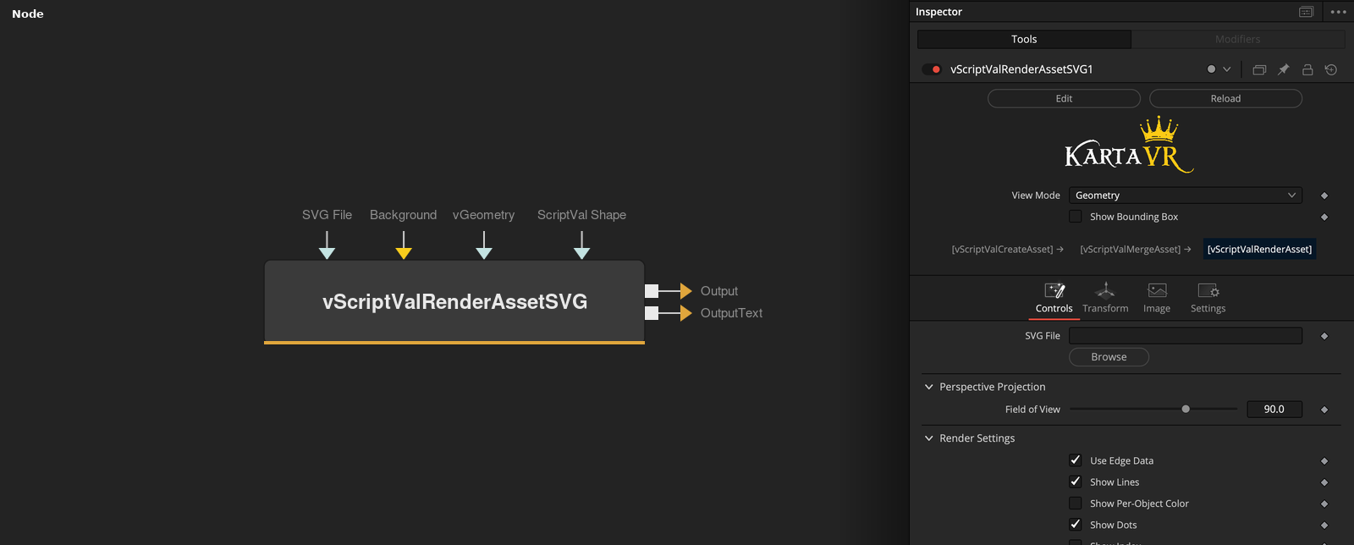Open the node color dot dropdown
The height and width of the screenshot is (545, 1354).
(x=1219, y=69)
